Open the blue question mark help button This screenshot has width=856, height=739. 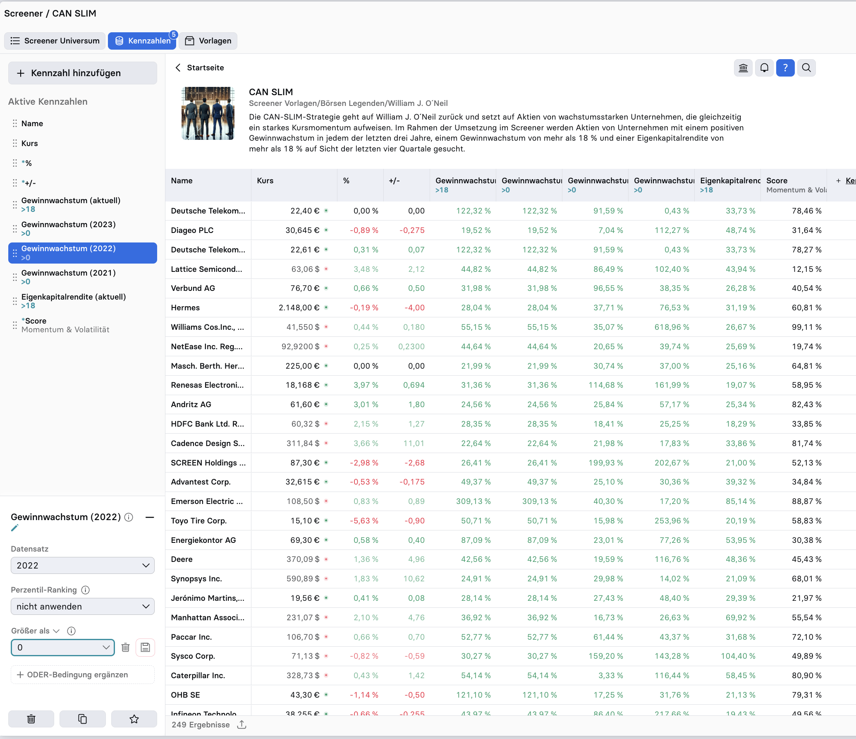(785, 68)
